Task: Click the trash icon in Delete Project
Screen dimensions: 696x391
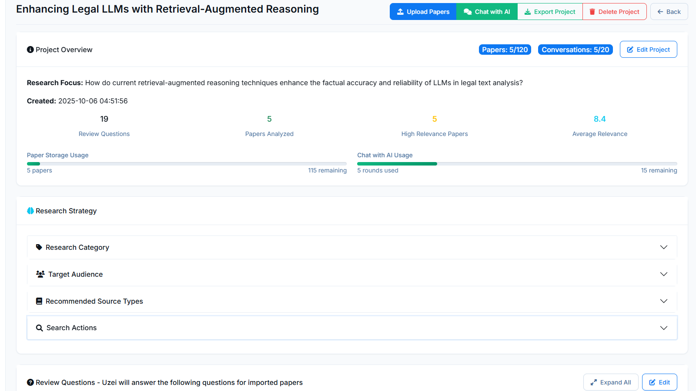Action: (x=592, y=12)
